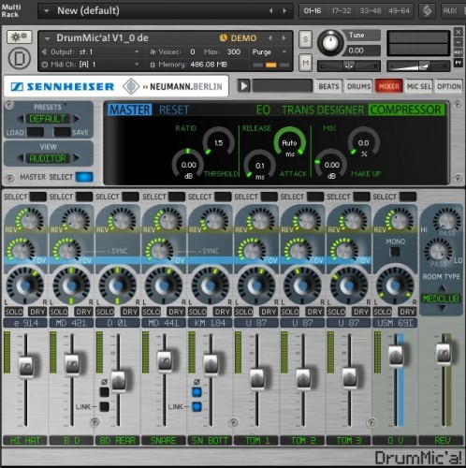Click the next instrument arrow next to DEMO
This screenshot has width=466, height=468.
click(x=284, y=38)
